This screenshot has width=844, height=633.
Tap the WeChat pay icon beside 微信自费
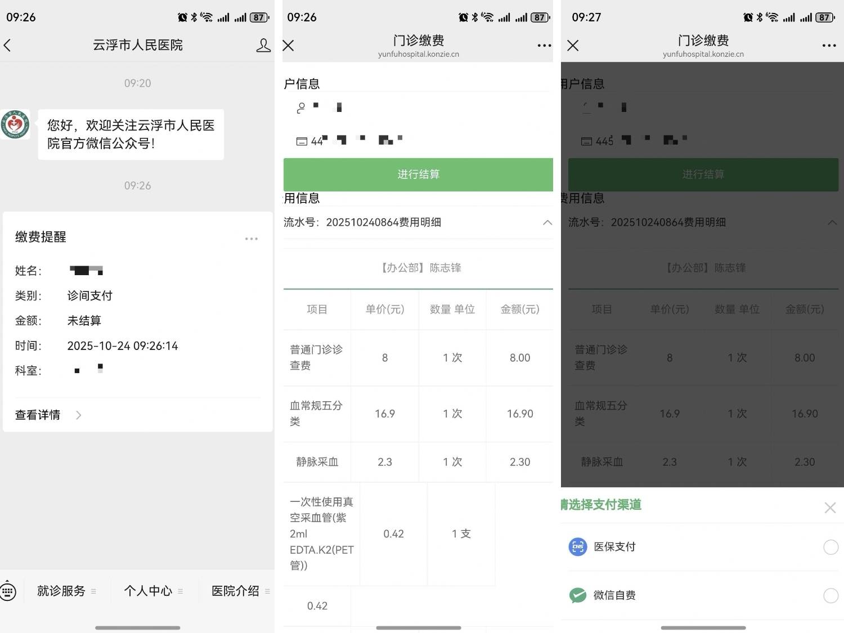coord(578,595)
